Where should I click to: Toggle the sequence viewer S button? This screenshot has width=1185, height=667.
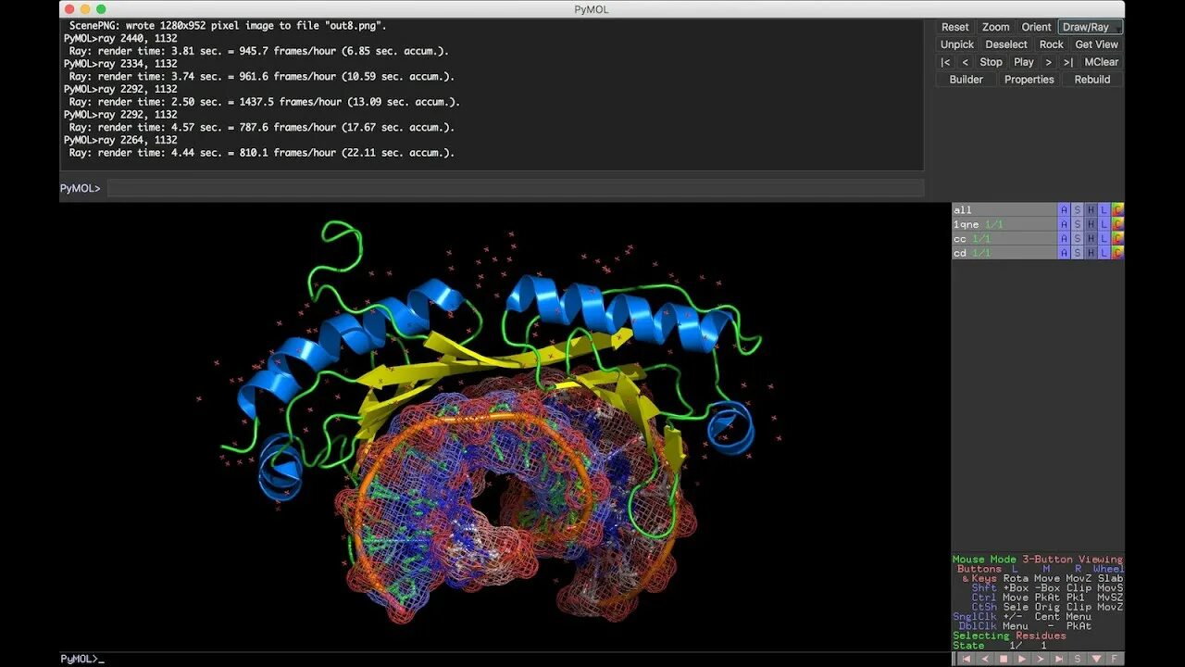pos(1078,659)
